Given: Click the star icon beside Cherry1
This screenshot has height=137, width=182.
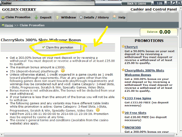Looking at the screenshot, I should (x=123, y=46).
